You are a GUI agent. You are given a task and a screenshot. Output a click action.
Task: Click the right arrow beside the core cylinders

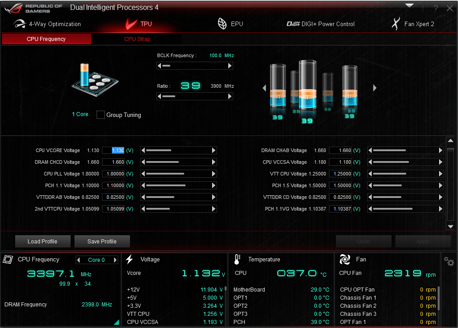[x=375, y=88]
